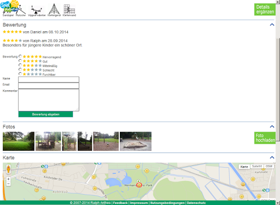Click the Spielplatznet logo icon

[9, 6]
